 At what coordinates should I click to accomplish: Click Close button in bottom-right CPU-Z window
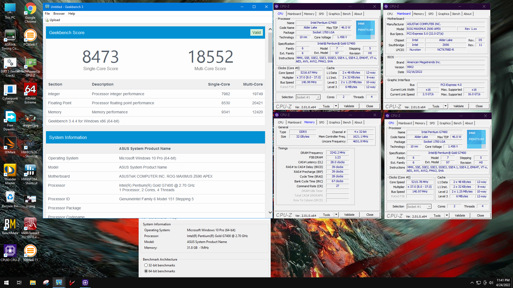(480, 215)
